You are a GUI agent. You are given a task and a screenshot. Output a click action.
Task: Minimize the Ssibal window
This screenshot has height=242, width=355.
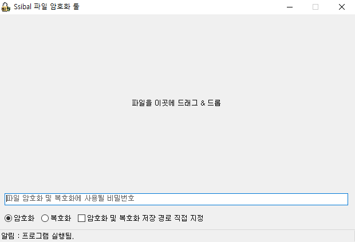pos(290,7)
